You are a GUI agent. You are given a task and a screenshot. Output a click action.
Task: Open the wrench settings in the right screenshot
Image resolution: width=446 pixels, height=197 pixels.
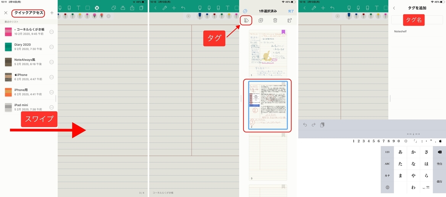tap(314, 7)
